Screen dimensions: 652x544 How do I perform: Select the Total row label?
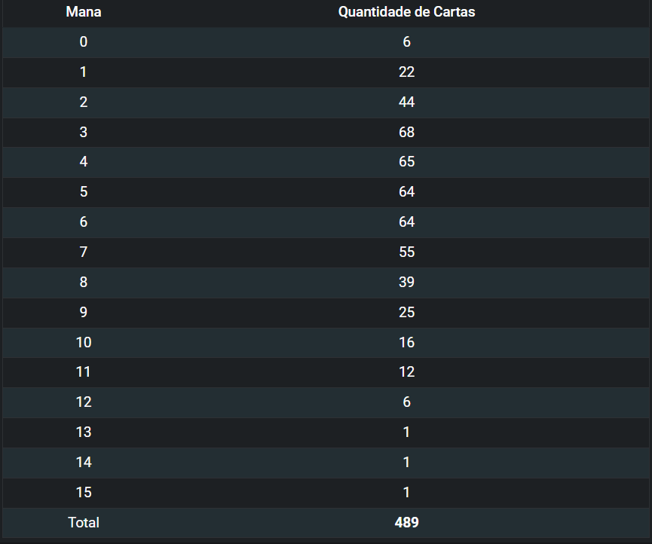pos(83,522)
